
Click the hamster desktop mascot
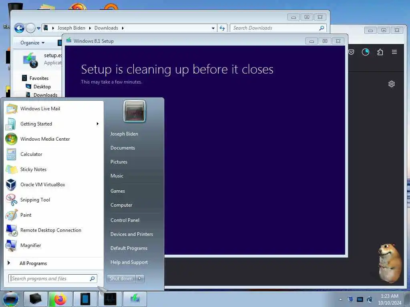tap(389, 263)
